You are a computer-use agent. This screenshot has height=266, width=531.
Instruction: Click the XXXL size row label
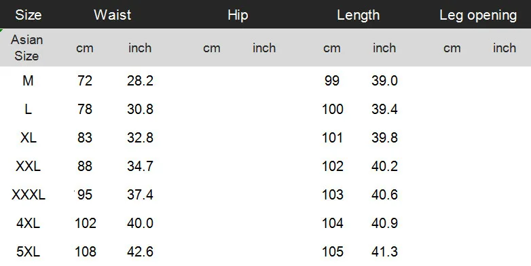coord(28,195)
